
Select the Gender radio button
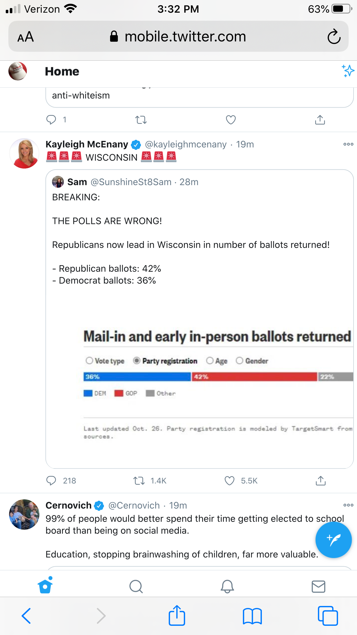[239, 361]
